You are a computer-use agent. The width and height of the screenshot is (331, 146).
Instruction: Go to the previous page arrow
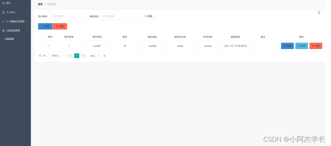[70, 56]
